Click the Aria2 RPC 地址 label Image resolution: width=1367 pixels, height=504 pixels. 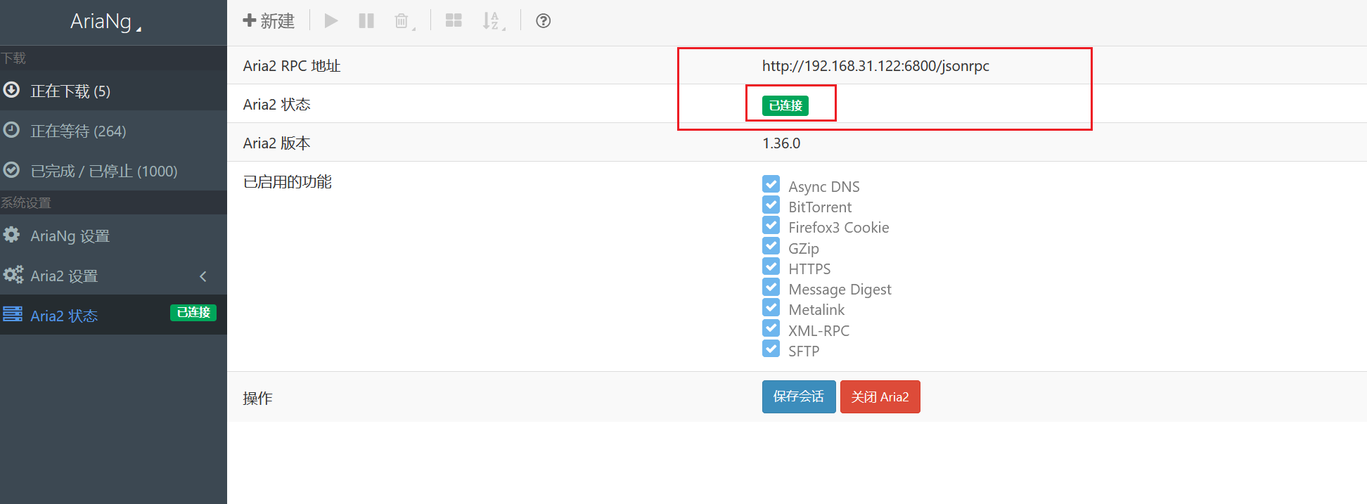pos(292,66)
